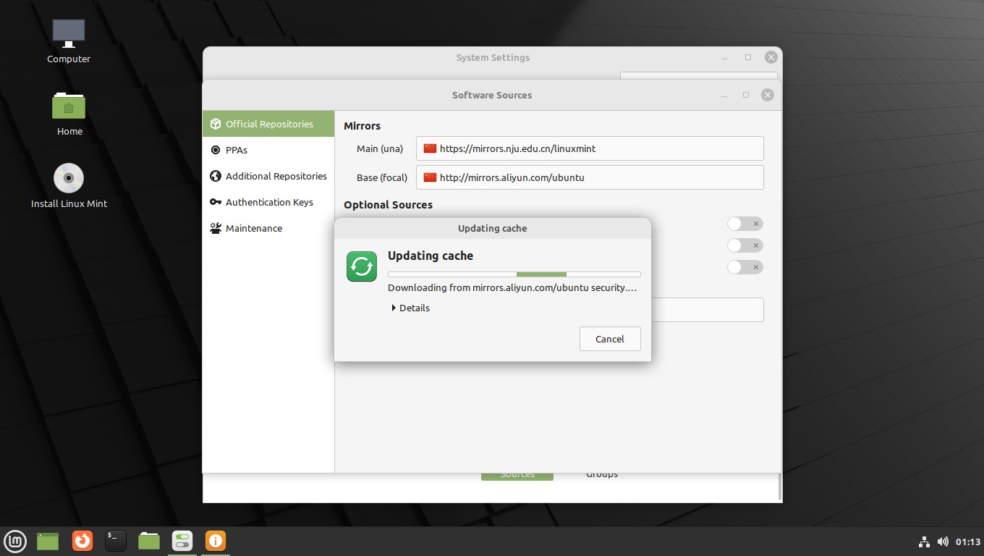Toggle the first optional source switch
984x556 pixels.
click(x=739, y=224)
